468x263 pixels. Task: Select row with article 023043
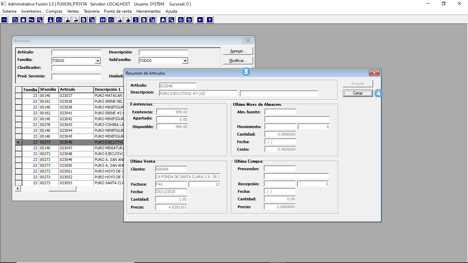[69, 125]
